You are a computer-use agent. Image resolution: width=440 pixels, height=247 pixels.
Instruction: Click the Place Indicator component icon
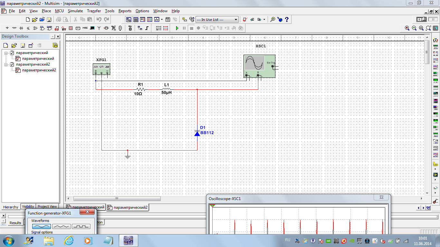click(71, 28)
